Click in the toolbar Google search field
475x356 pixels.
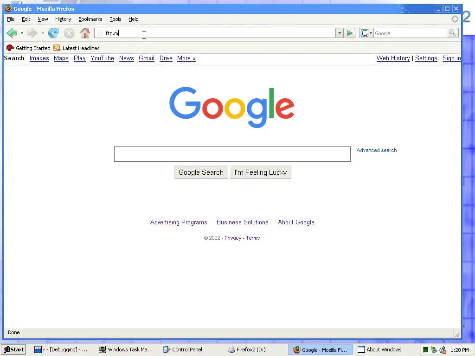410,33
